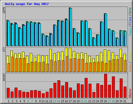
Task: Select day label 17 on the axis
Action: (x=70, y=101)
